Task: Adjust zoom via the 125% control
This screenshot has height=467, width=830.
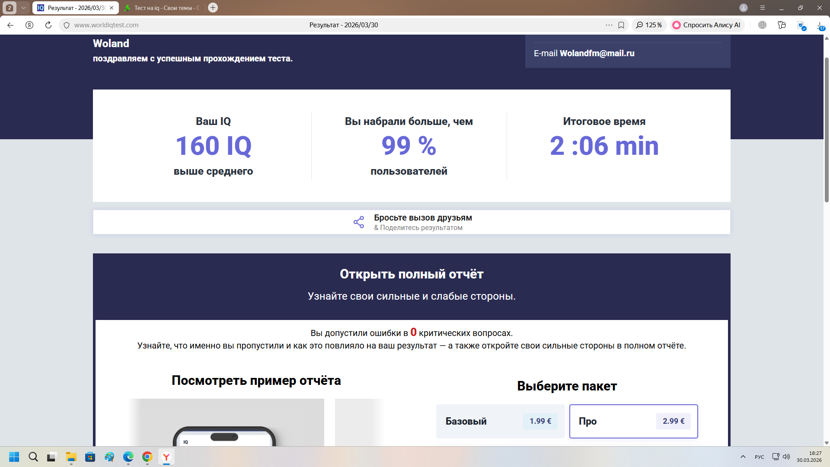Action: 649,25
